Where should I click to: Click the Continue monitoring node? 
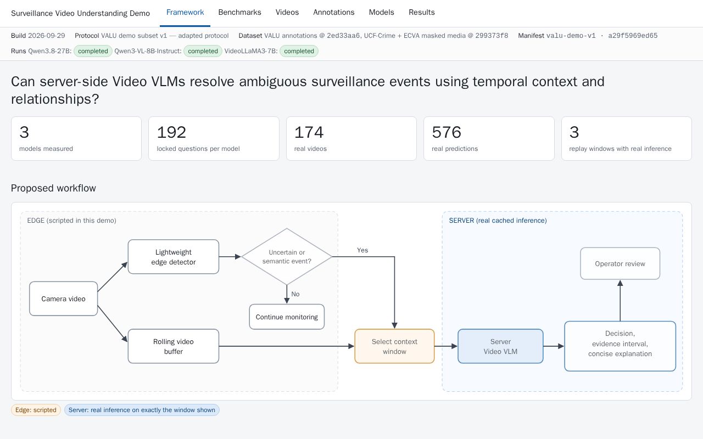287,317
